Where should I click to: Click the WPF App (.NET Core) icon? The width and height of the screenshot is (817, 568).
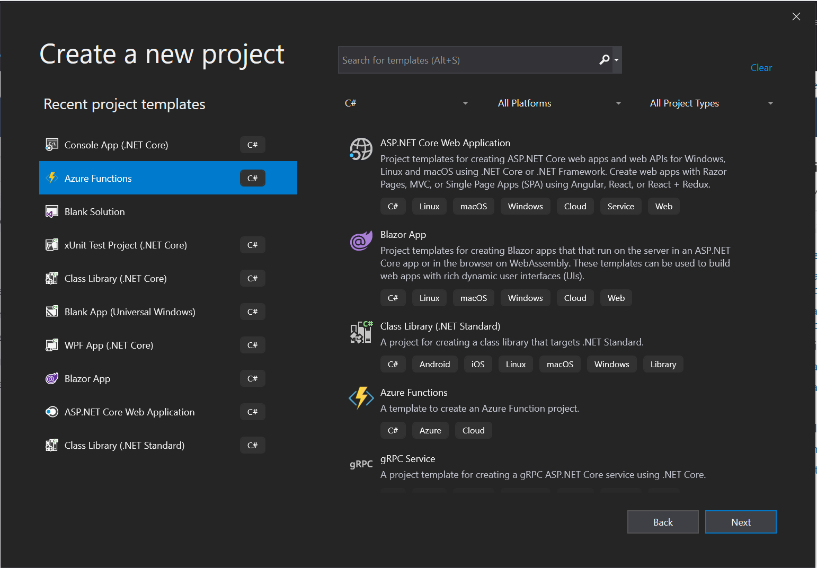coord(52,345)
